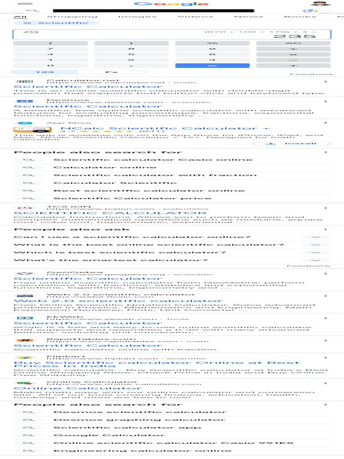344x459 pixels.
Task: Click the calculator result display field
Action: click(172, 35)
